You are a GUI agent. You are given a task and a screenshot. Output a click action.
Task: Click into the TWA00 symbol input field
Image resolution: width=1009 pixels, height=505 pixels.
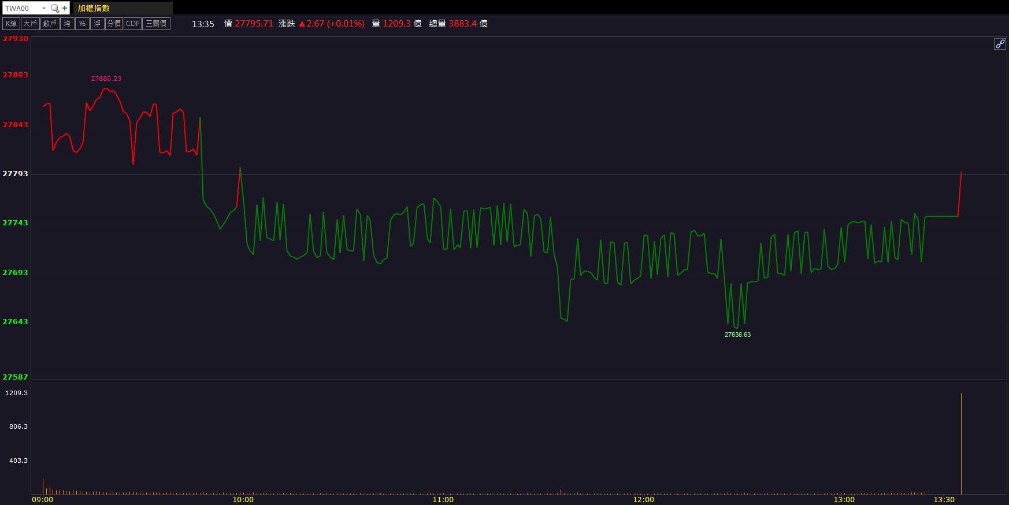pyautogui.click(x=21, y=8)
